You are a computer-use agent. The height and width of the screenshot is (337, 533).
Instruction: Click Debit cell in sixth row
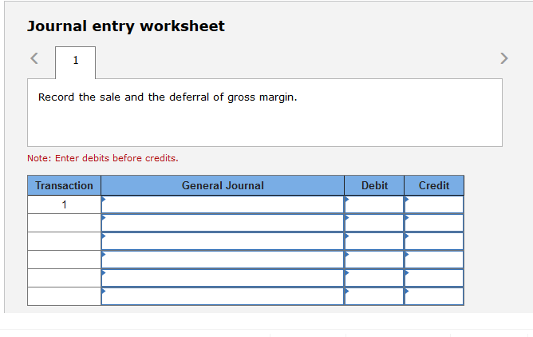(x=374, y=296)
